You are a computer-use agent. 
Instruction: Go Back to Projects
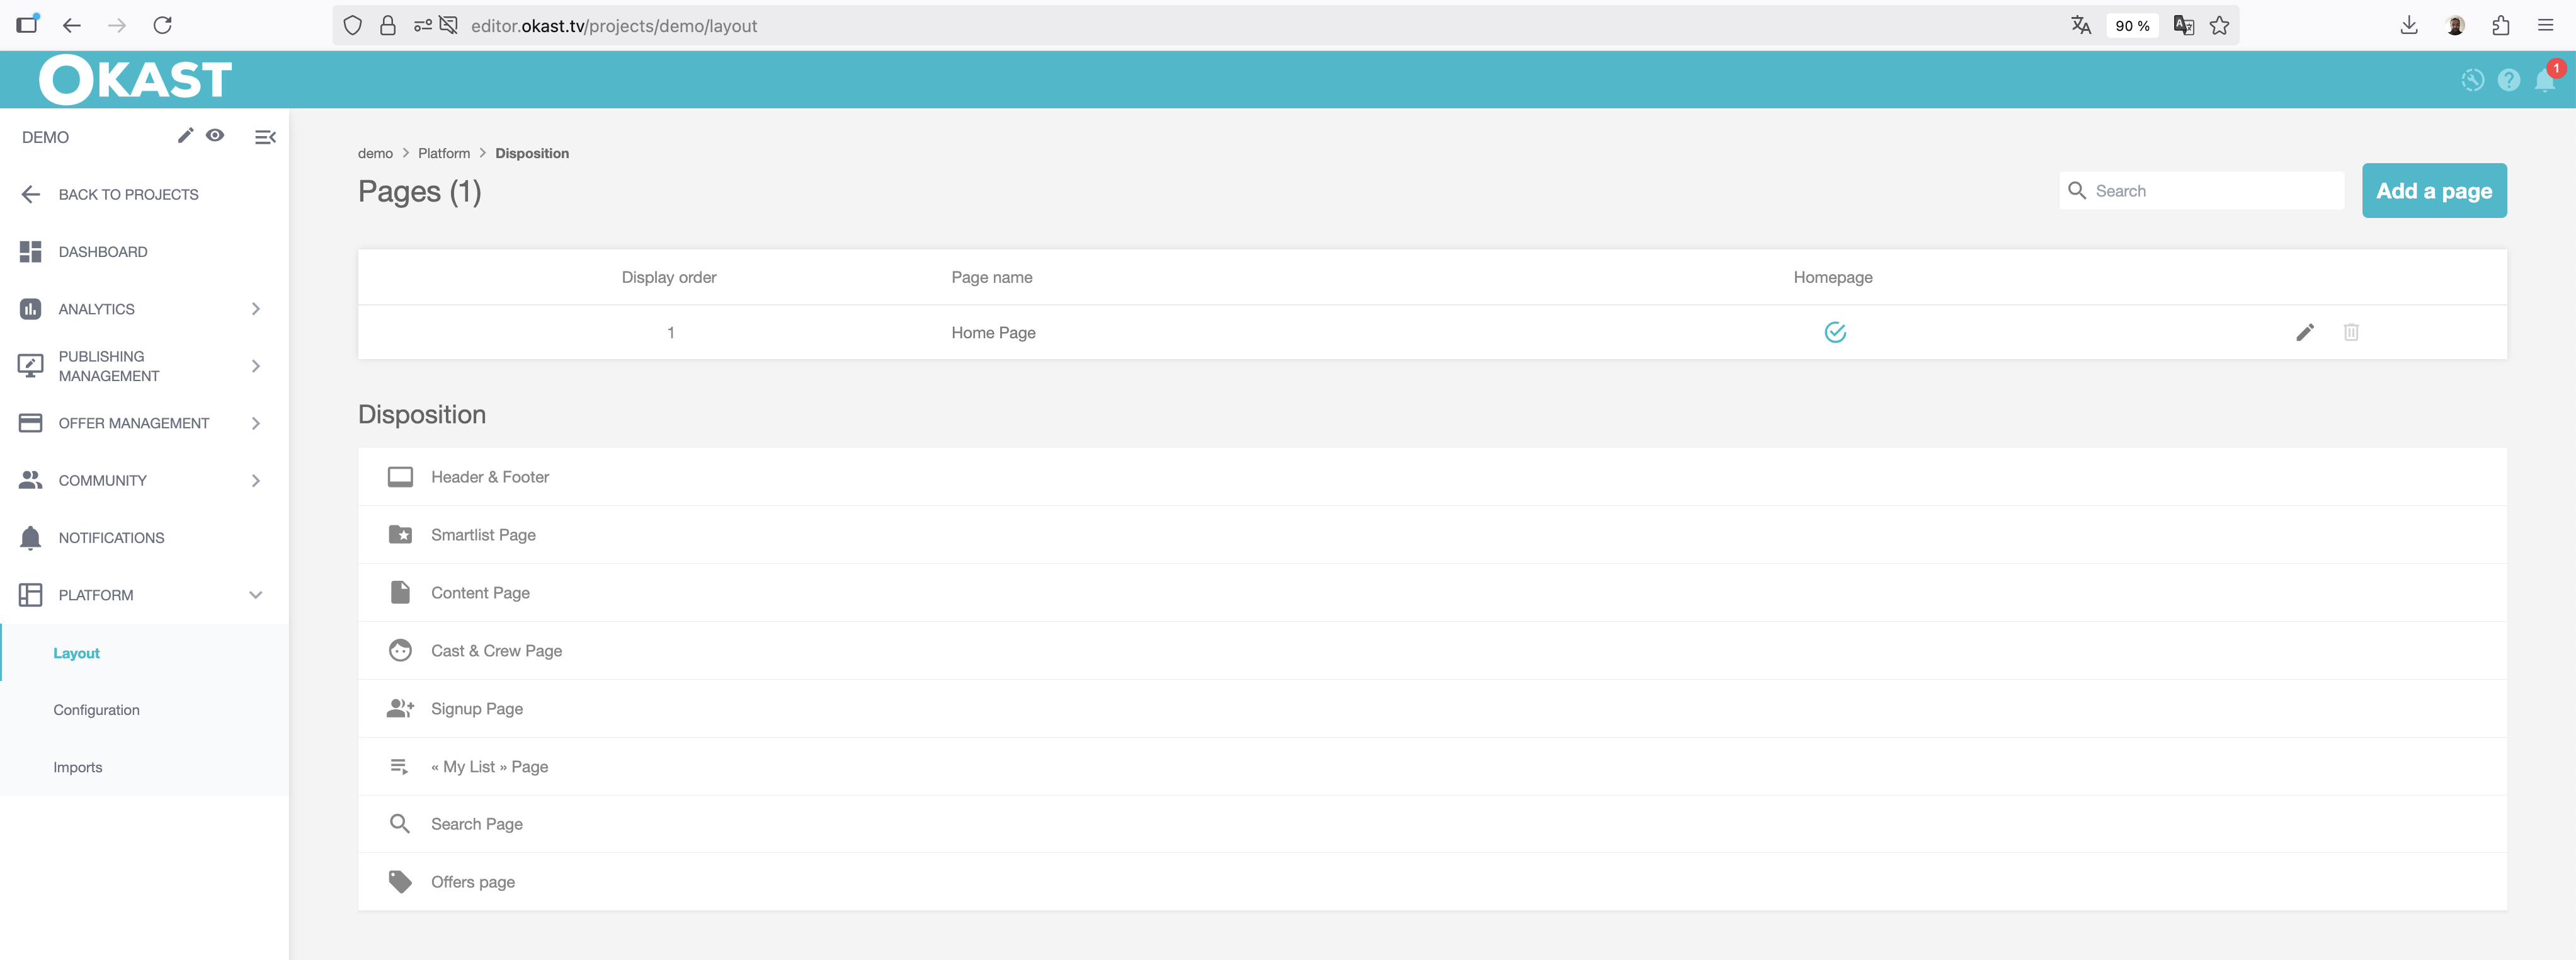[x=128, y=194]
